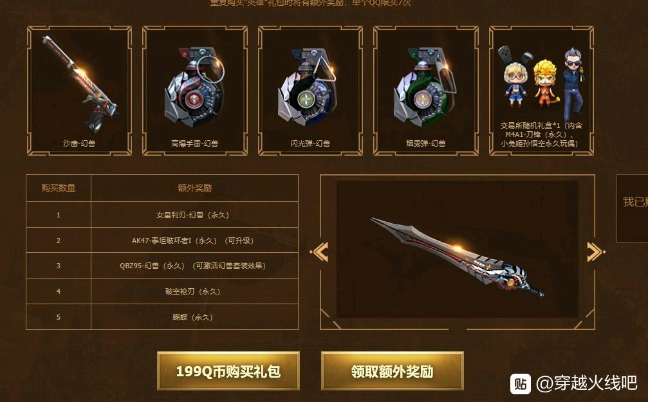Viewport: 648px width, 402px height.
Task: Click the 闪光弹-幻兽 flashbang icon
Action: (x=308, y=87)
